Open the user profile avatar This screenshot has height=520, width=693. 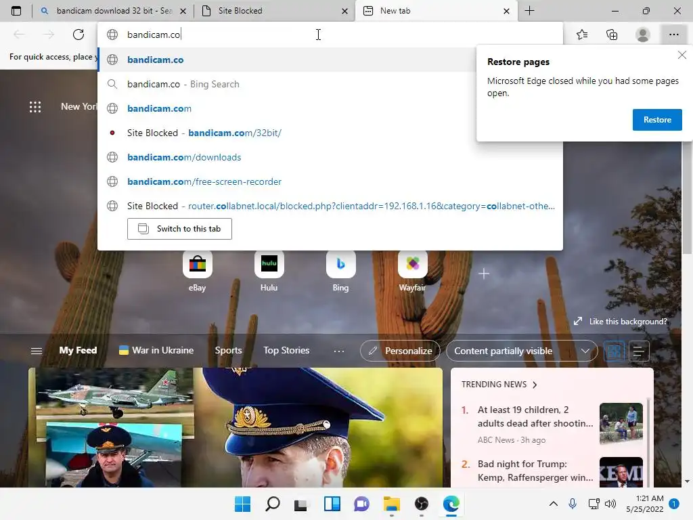[x=643, y=35]
